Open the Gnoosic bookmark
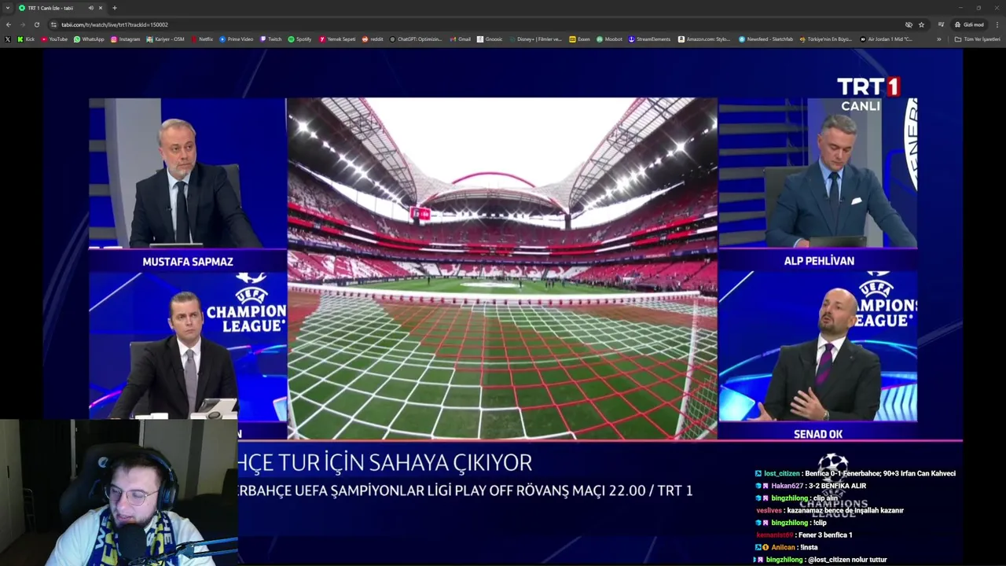Image resolution: width=1006 pixels, height=566 pixels. (x=490, y=39)
